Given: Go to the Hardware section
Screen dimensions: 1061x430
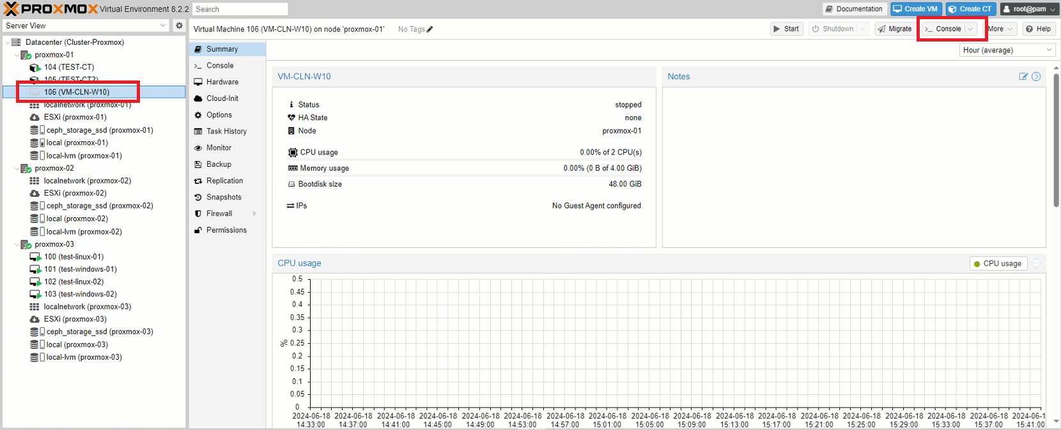Looking at the screenshot, I should (x=228, y=82).
